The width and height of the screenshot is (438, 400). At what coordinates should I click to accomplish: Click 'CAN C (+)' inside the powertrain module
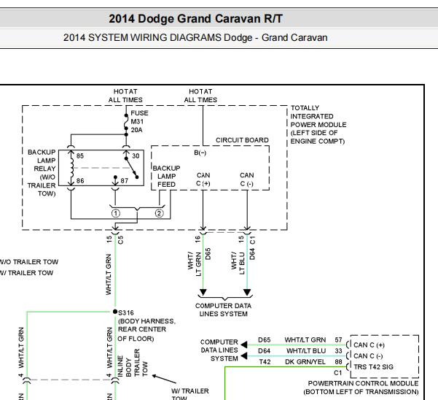(x=369, y=345)
